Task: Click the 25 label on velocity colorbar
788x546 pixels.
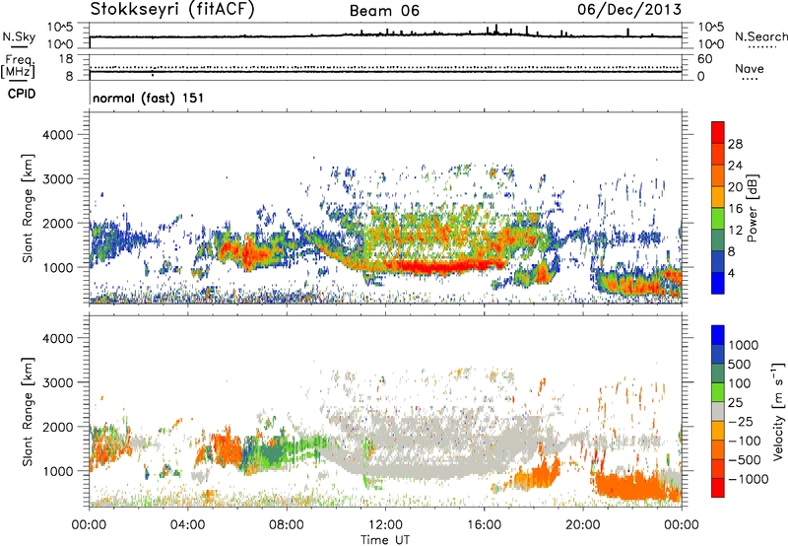Action: point(736,403)
